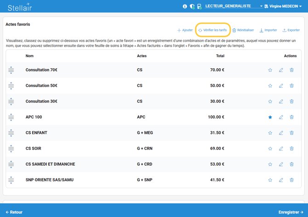Edit the Consultation 50€ entry
The image size is (308, 217).
pos(281,86)
